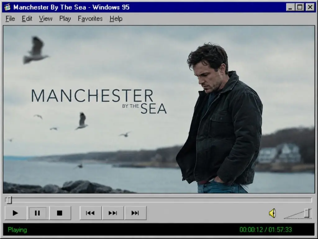Viewport: 318px width, 239px height.
Task: Click the Play triangle button
Action: tap(16, 213)
